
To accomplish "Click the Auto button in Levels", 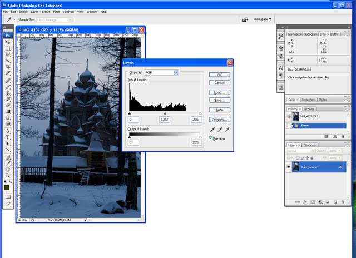I will [x=219, y=110].
